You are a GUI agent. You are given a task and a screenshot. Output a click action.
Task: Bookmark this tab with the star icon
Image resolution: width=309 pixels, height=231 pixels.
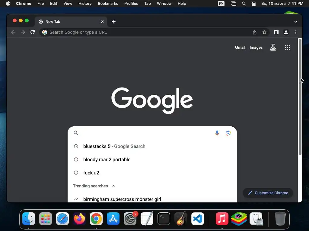point(264,32)
